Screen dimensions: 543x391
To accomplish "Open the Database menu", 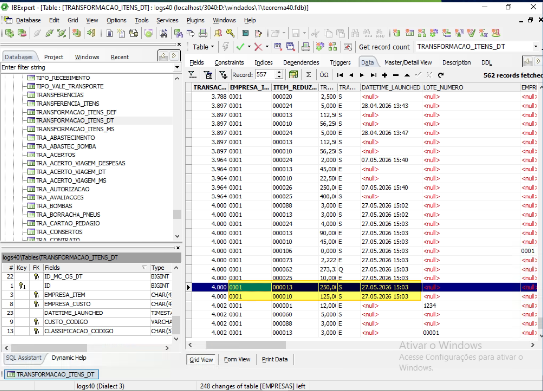I will (x=29, y=20).
